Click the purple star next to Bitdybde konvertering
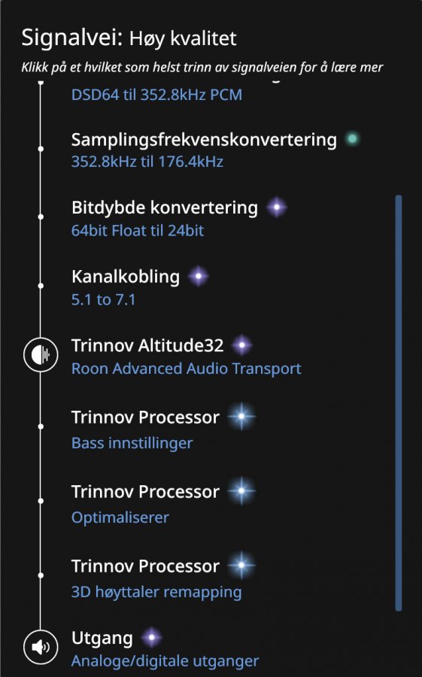 click(x=276, y=208)
